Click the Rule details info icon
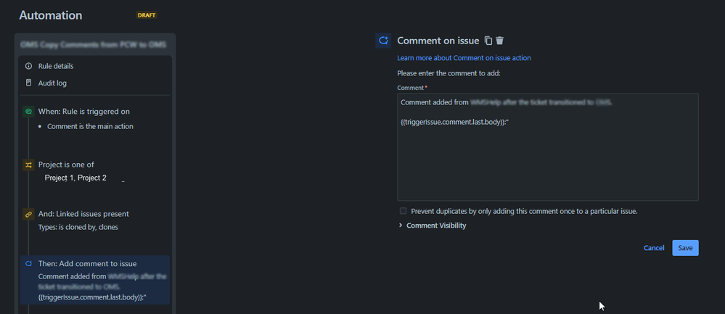 [x=28, y=66]
